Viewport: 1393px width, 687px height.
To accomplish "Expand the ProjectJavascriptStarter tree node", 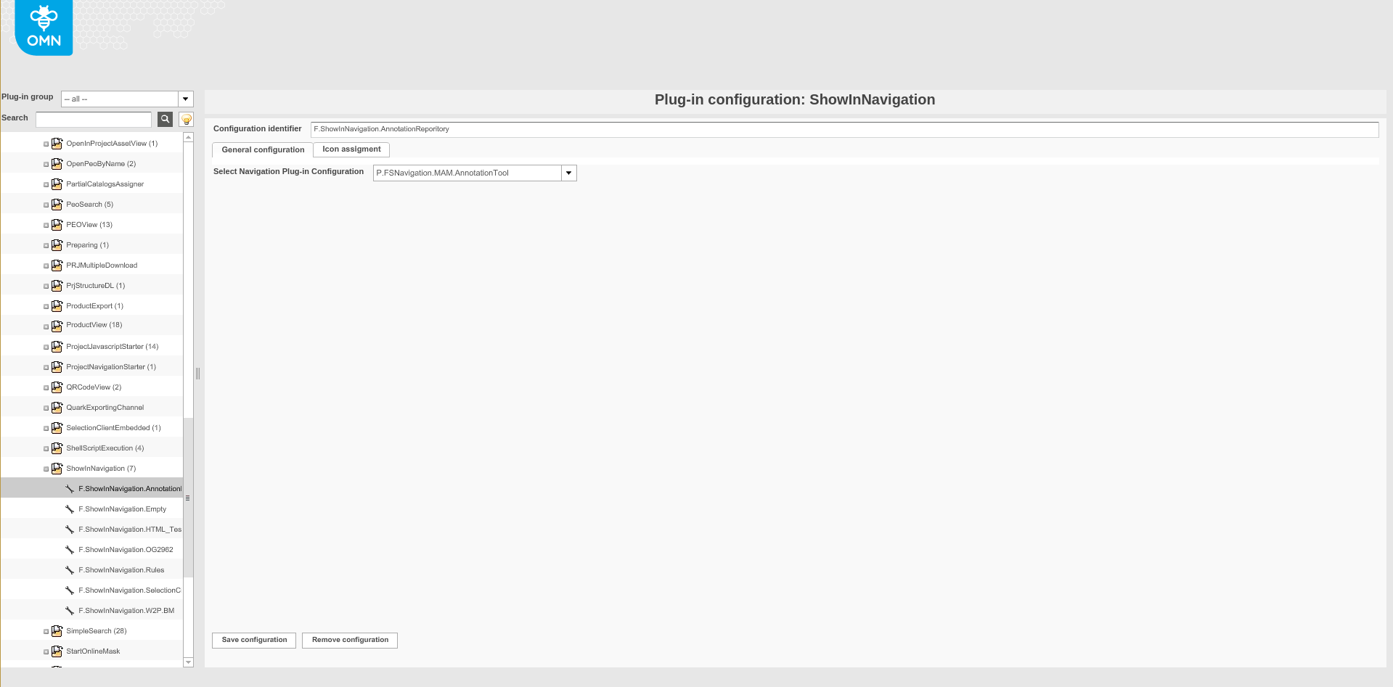I will point(46,347).
